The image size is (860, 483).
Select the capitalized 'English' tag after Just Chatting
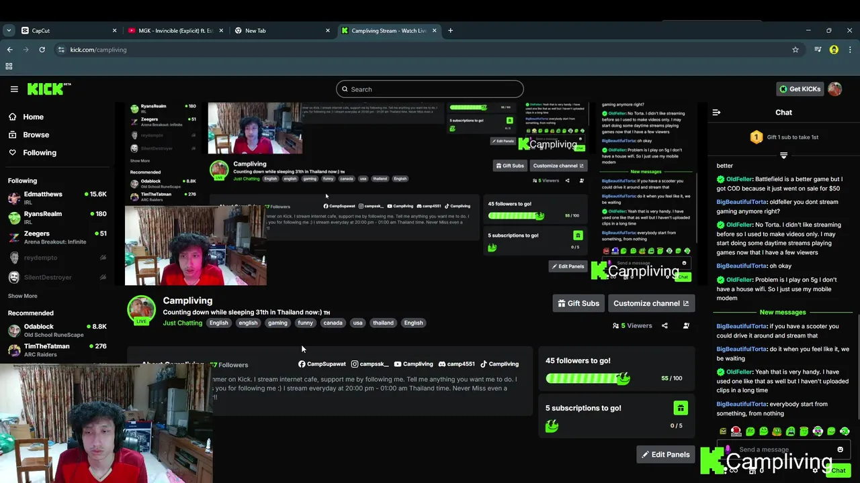coord(218,323)
